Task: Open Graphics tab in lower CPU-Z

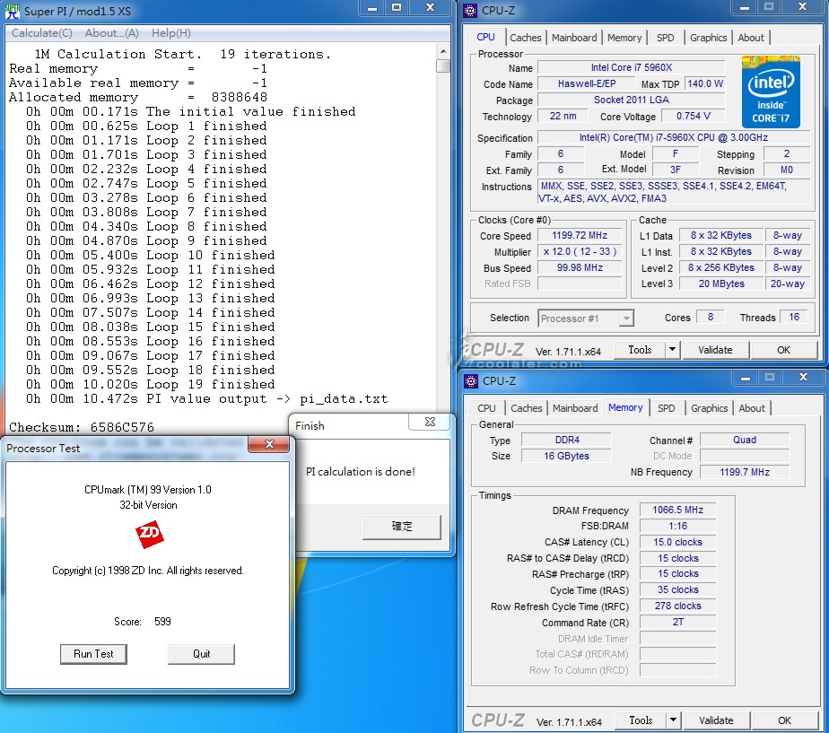Action: [x=709, y=408]
